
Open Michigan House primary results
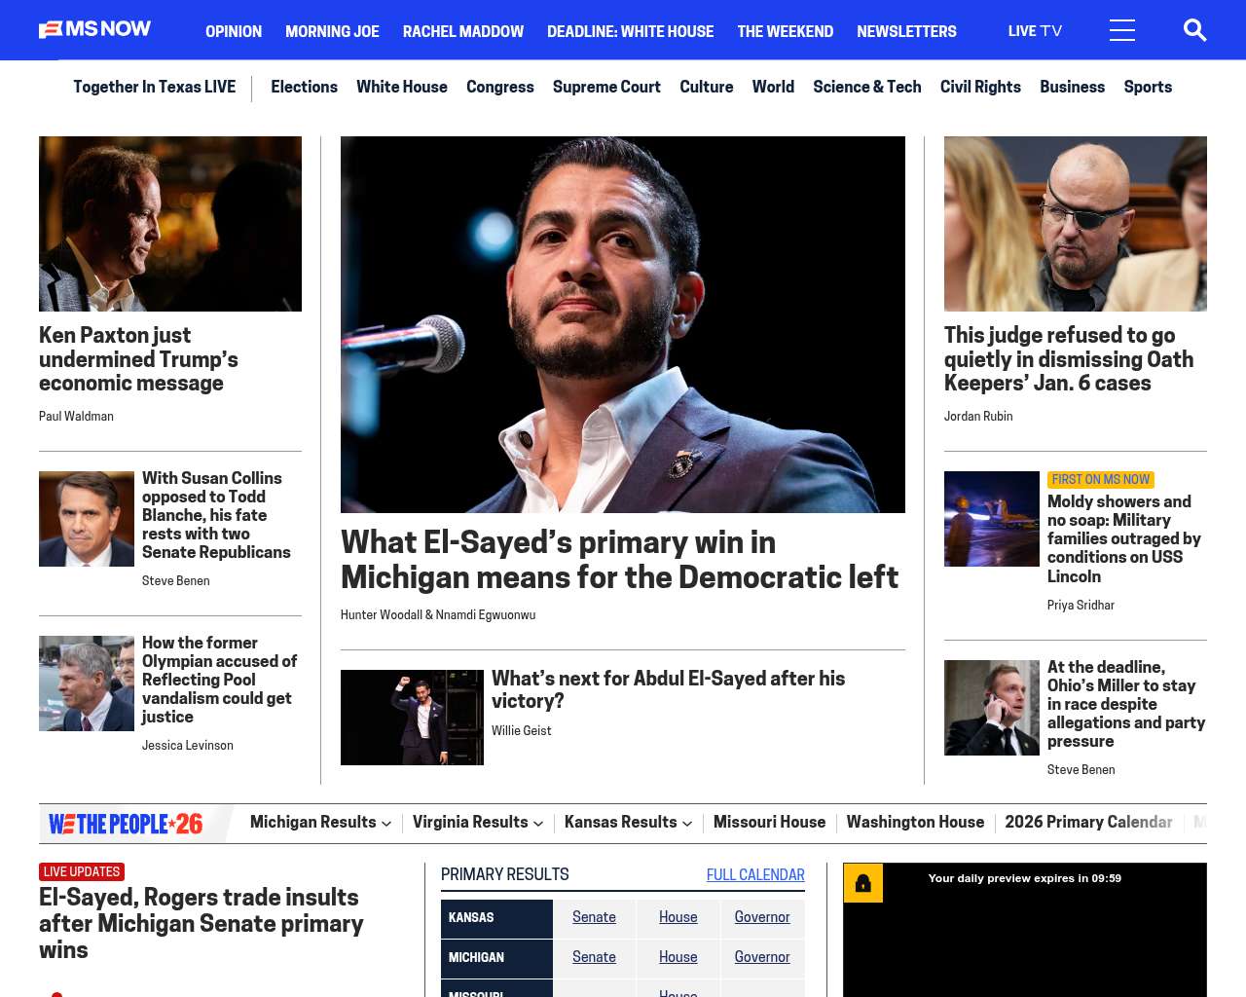[678, 957]
